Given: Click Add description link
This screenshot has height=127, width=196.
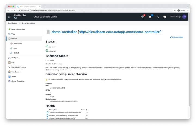Looking at the screenshot, I should click(x=177, y=37).
